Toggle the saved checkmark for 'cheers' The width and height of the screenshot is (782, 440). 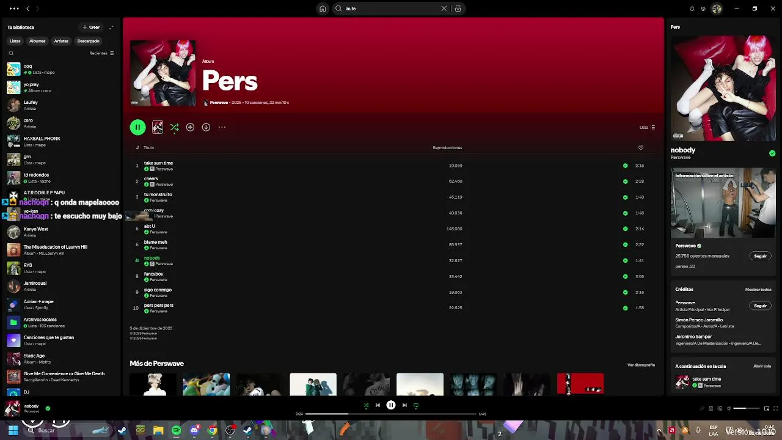coord(625,182)
